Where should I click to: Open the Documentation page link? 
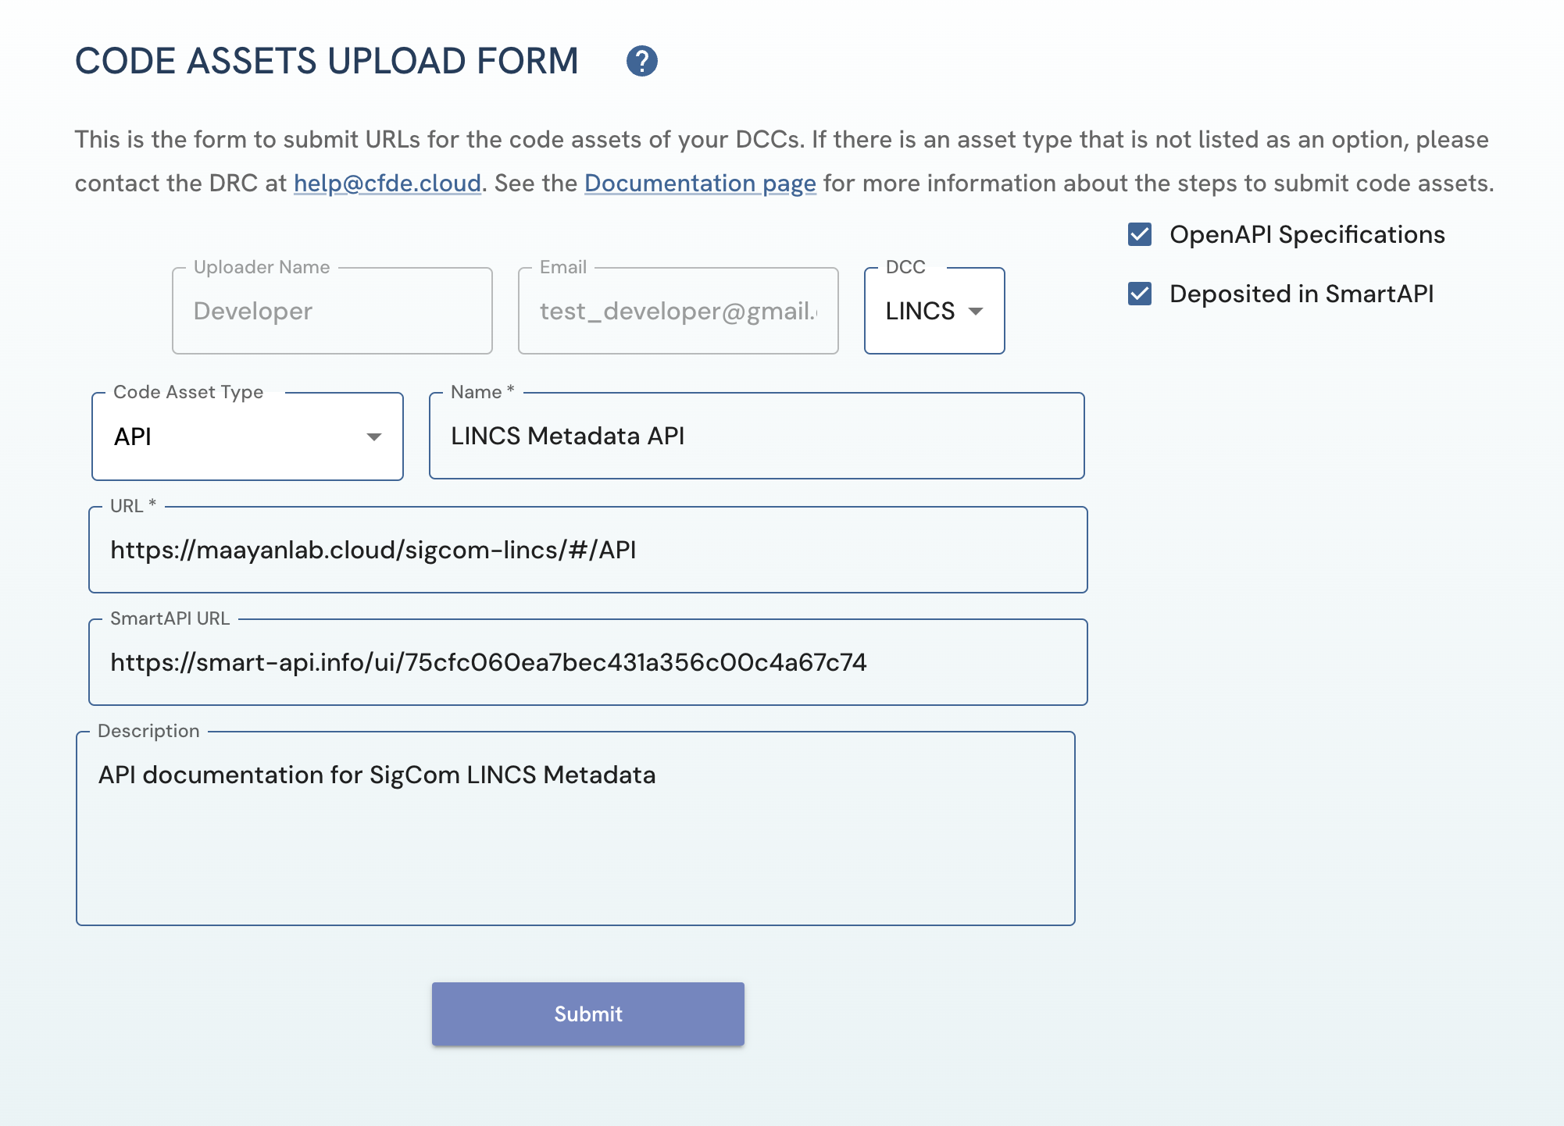(x=700, y=183)
